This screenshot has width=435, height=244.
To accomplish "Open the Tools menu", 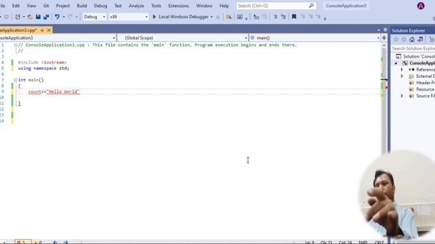I will coord(156,5).
